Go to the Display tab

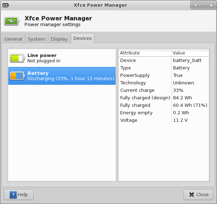click(x=59, y=39)
